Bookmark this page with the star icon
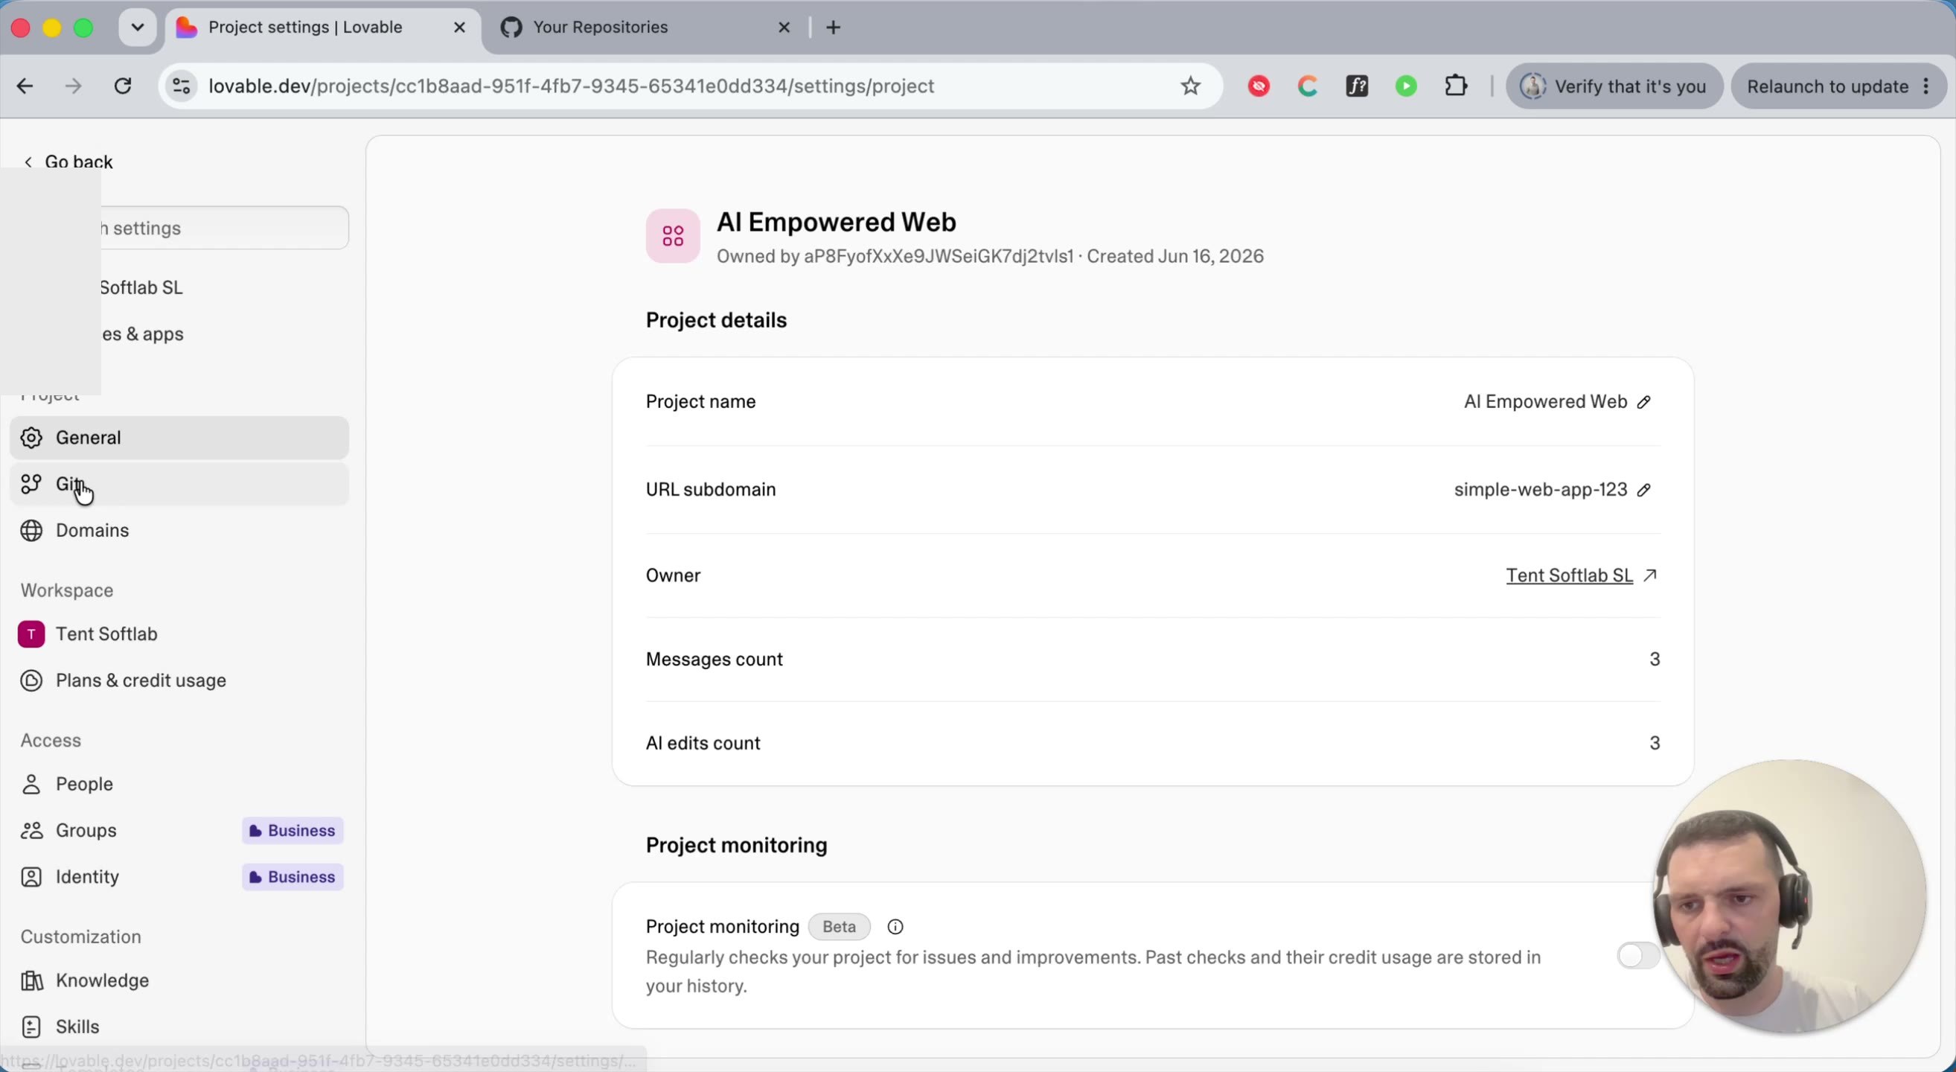Viewport: 1956px width, 1072px height. (1191, 86)
